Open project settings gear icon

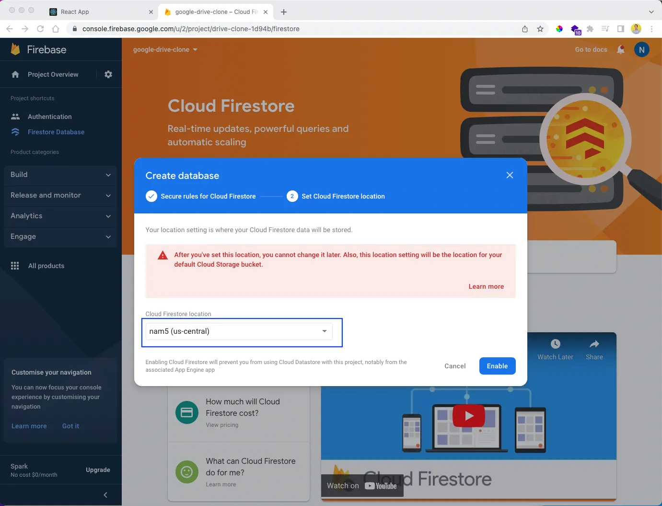pyautogui.click(x=108, y=74)
